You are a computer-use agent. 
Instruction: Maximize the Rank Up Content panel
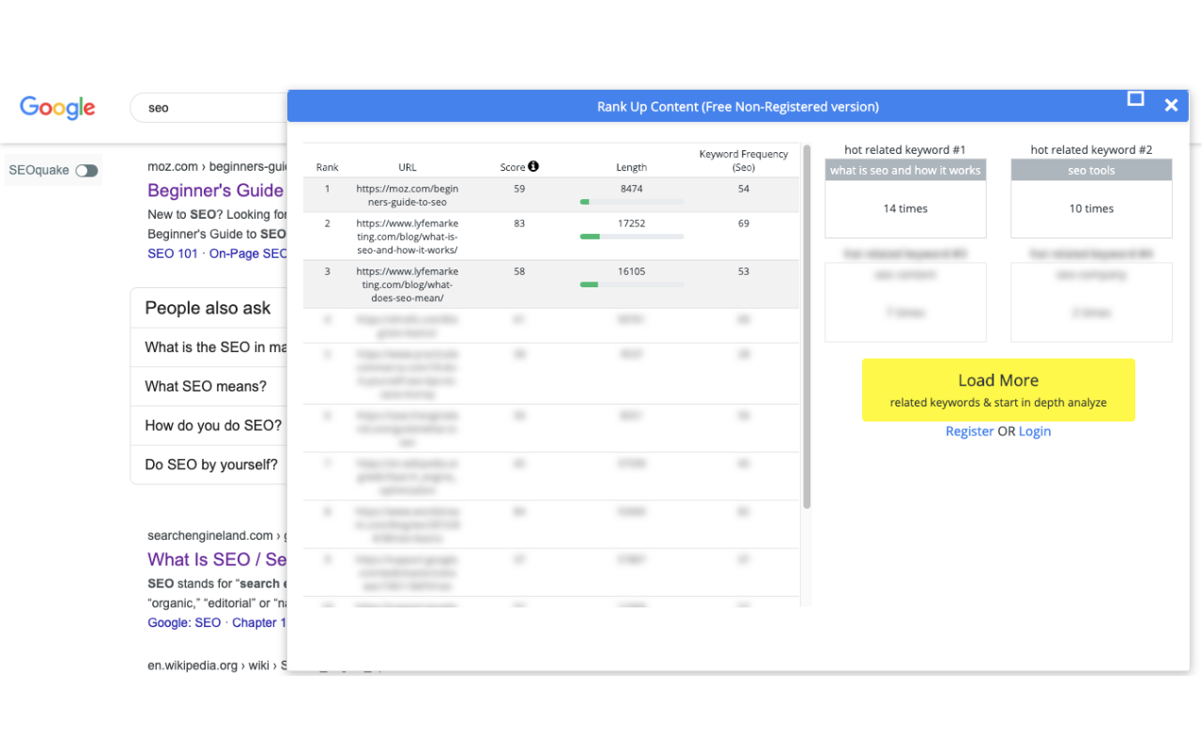point(1135,99)
